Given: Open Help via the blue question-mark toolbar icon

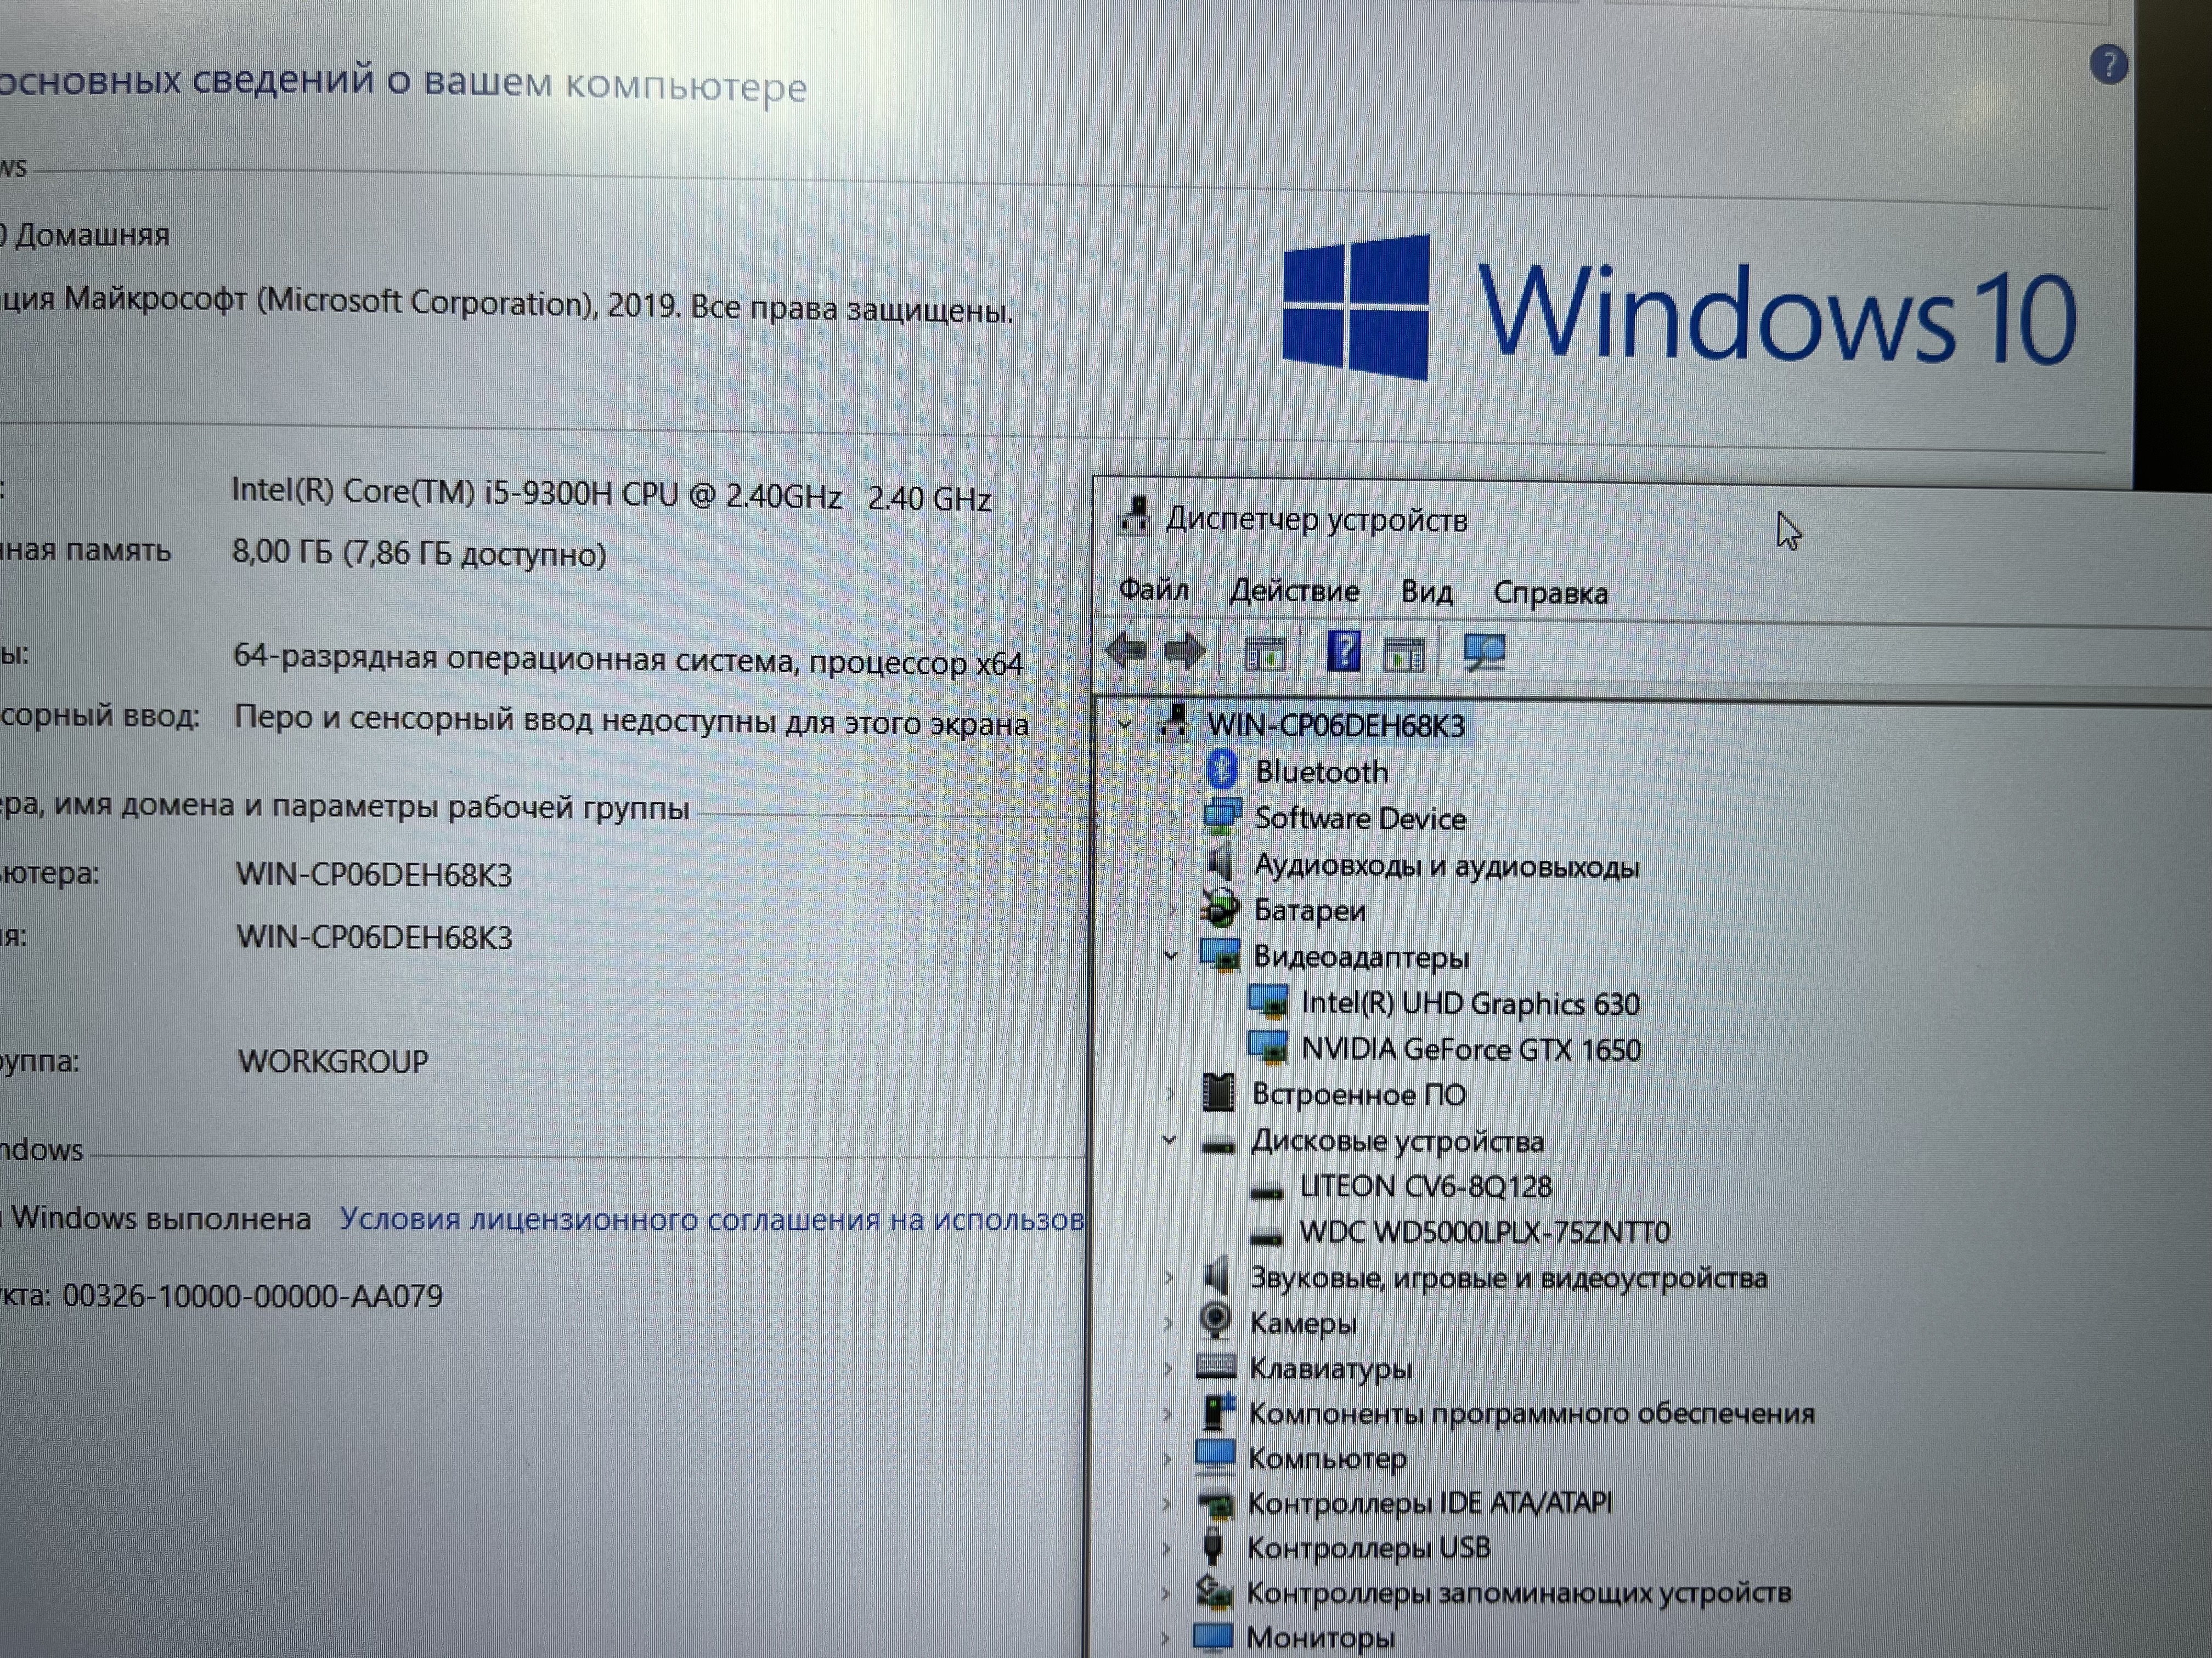Looking at the screenshot, I should click(x=1343, y=651).
